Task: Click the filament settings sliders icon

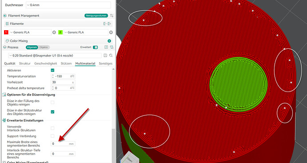Action: pos(112,16)
